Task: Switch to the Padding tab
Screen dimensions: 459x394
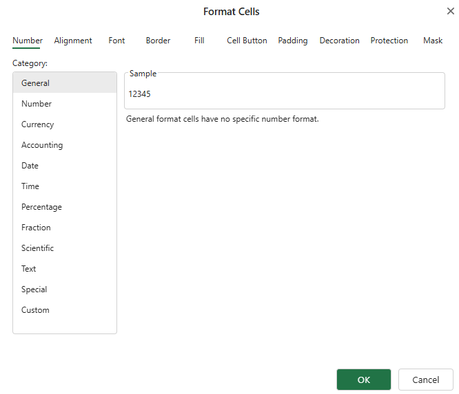Action: [x=293, y=41]
